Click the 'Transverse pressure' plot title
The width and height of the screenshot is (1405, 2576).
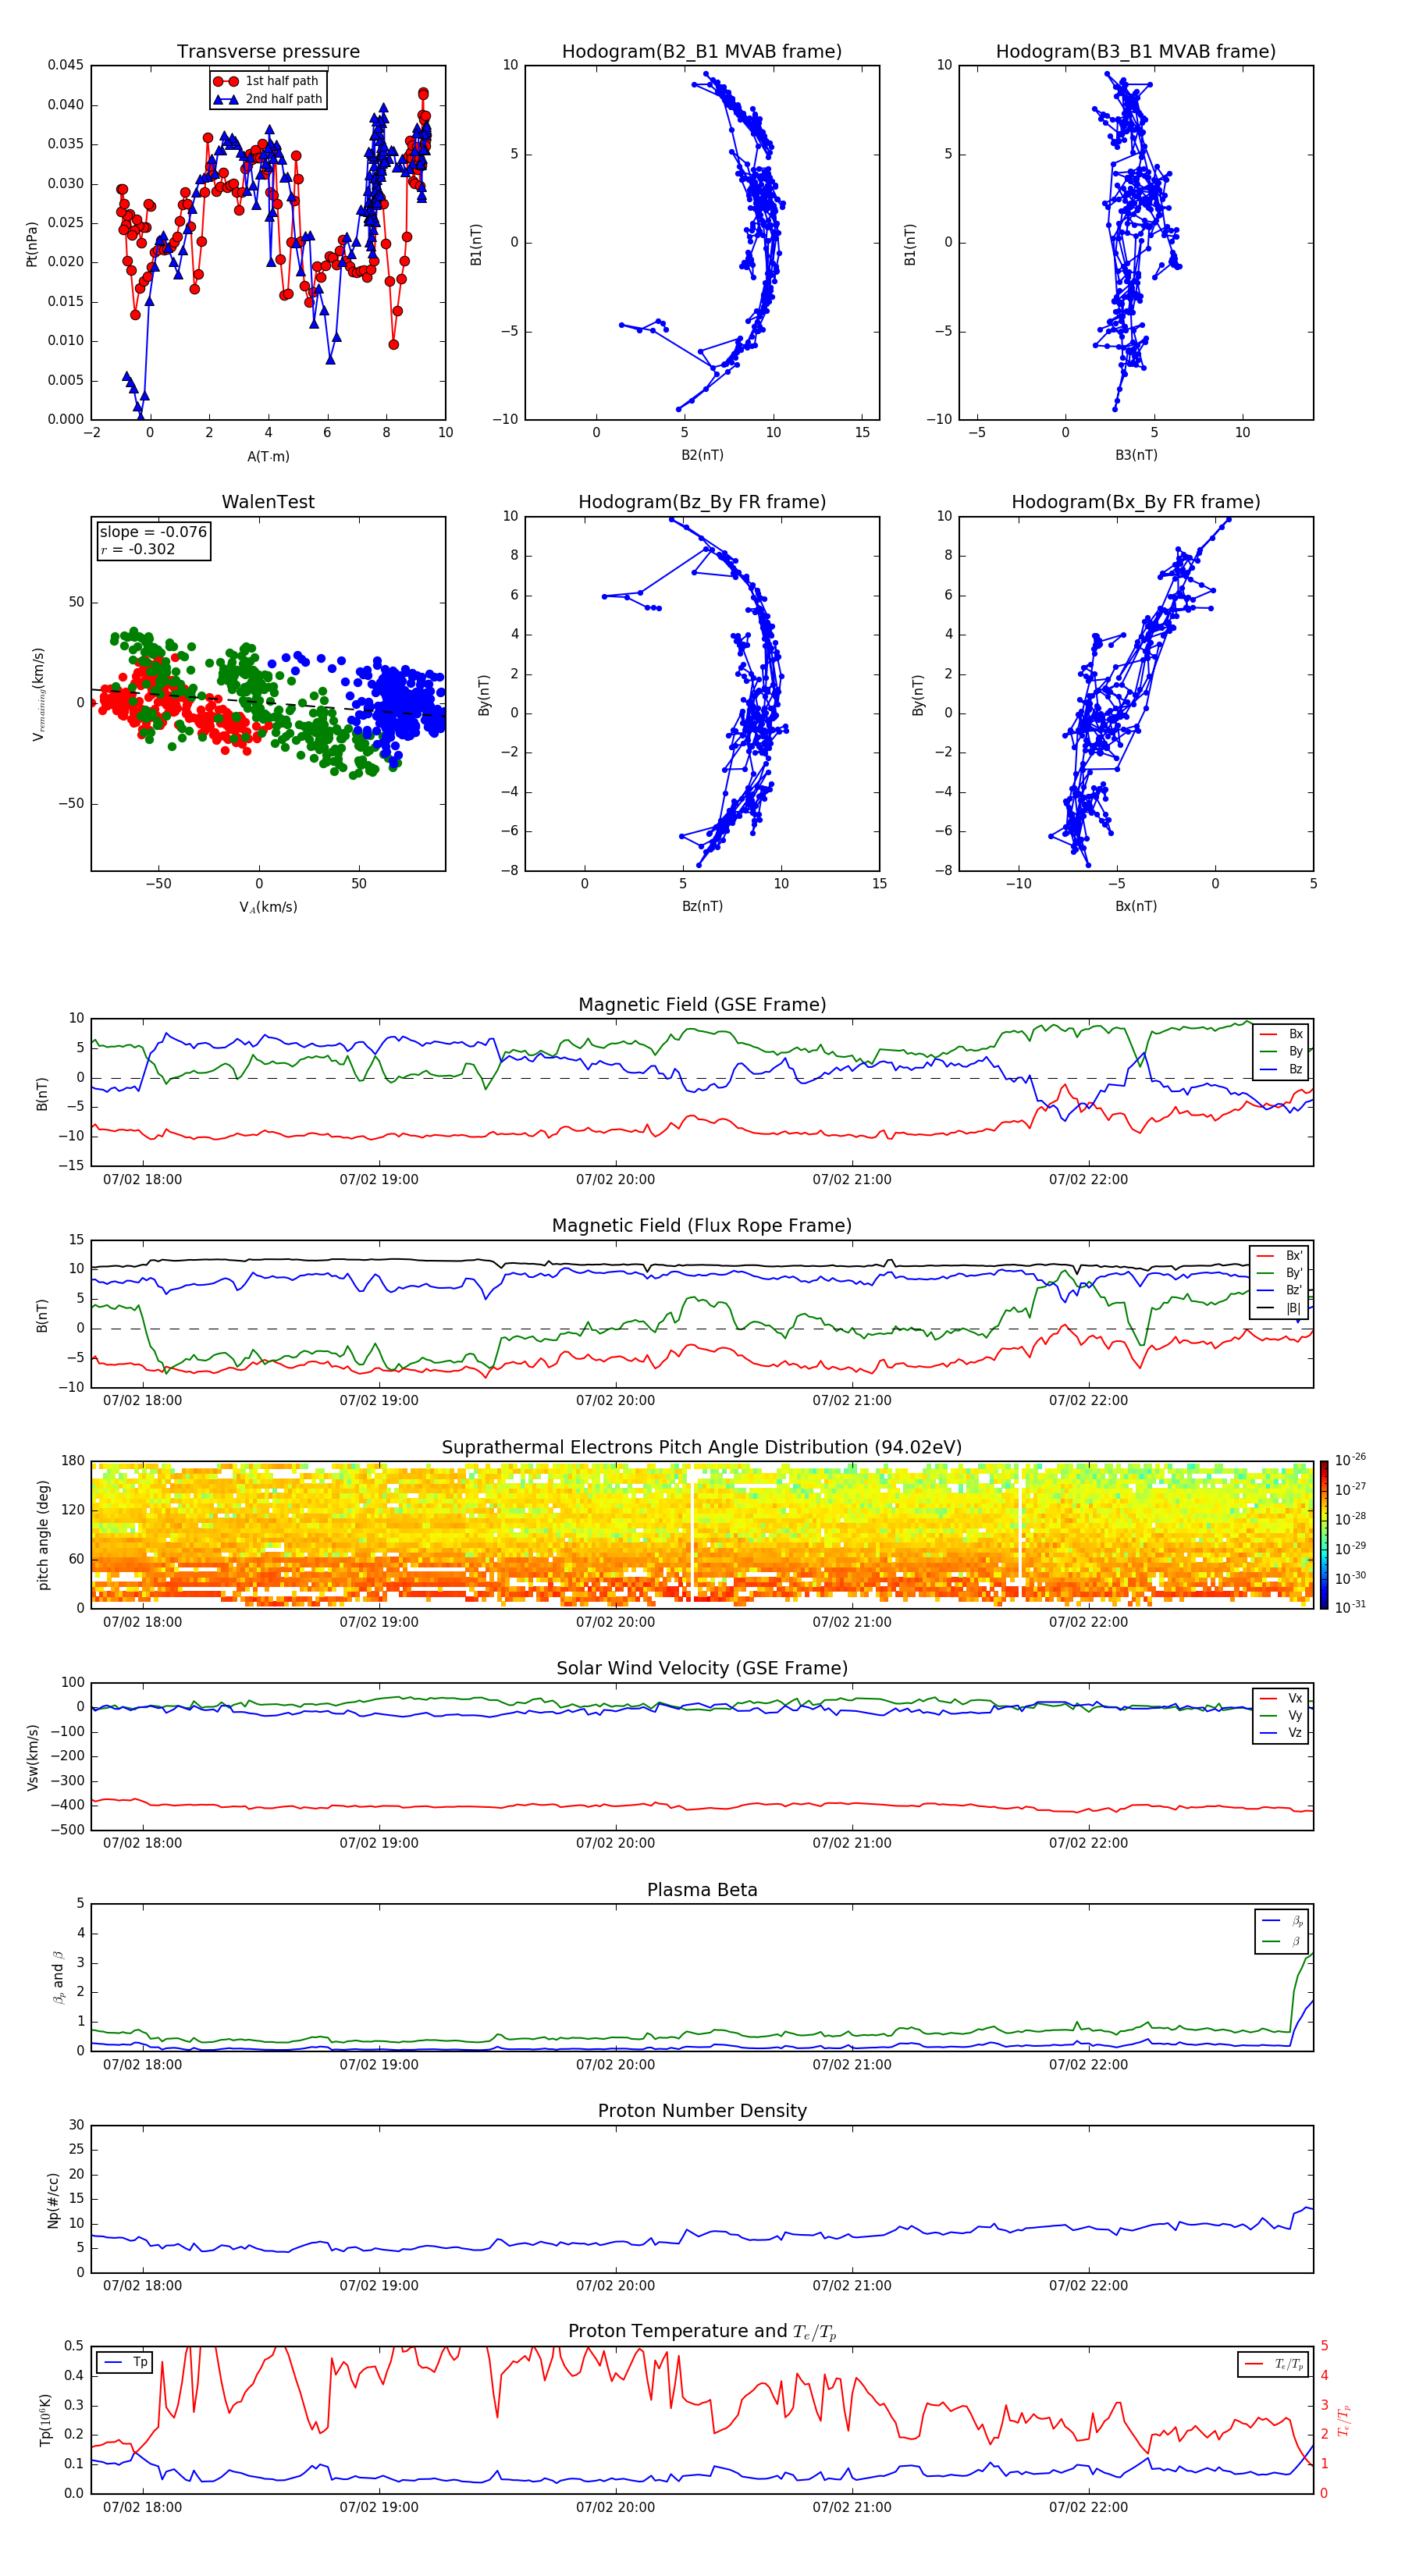tap(268, 52)
